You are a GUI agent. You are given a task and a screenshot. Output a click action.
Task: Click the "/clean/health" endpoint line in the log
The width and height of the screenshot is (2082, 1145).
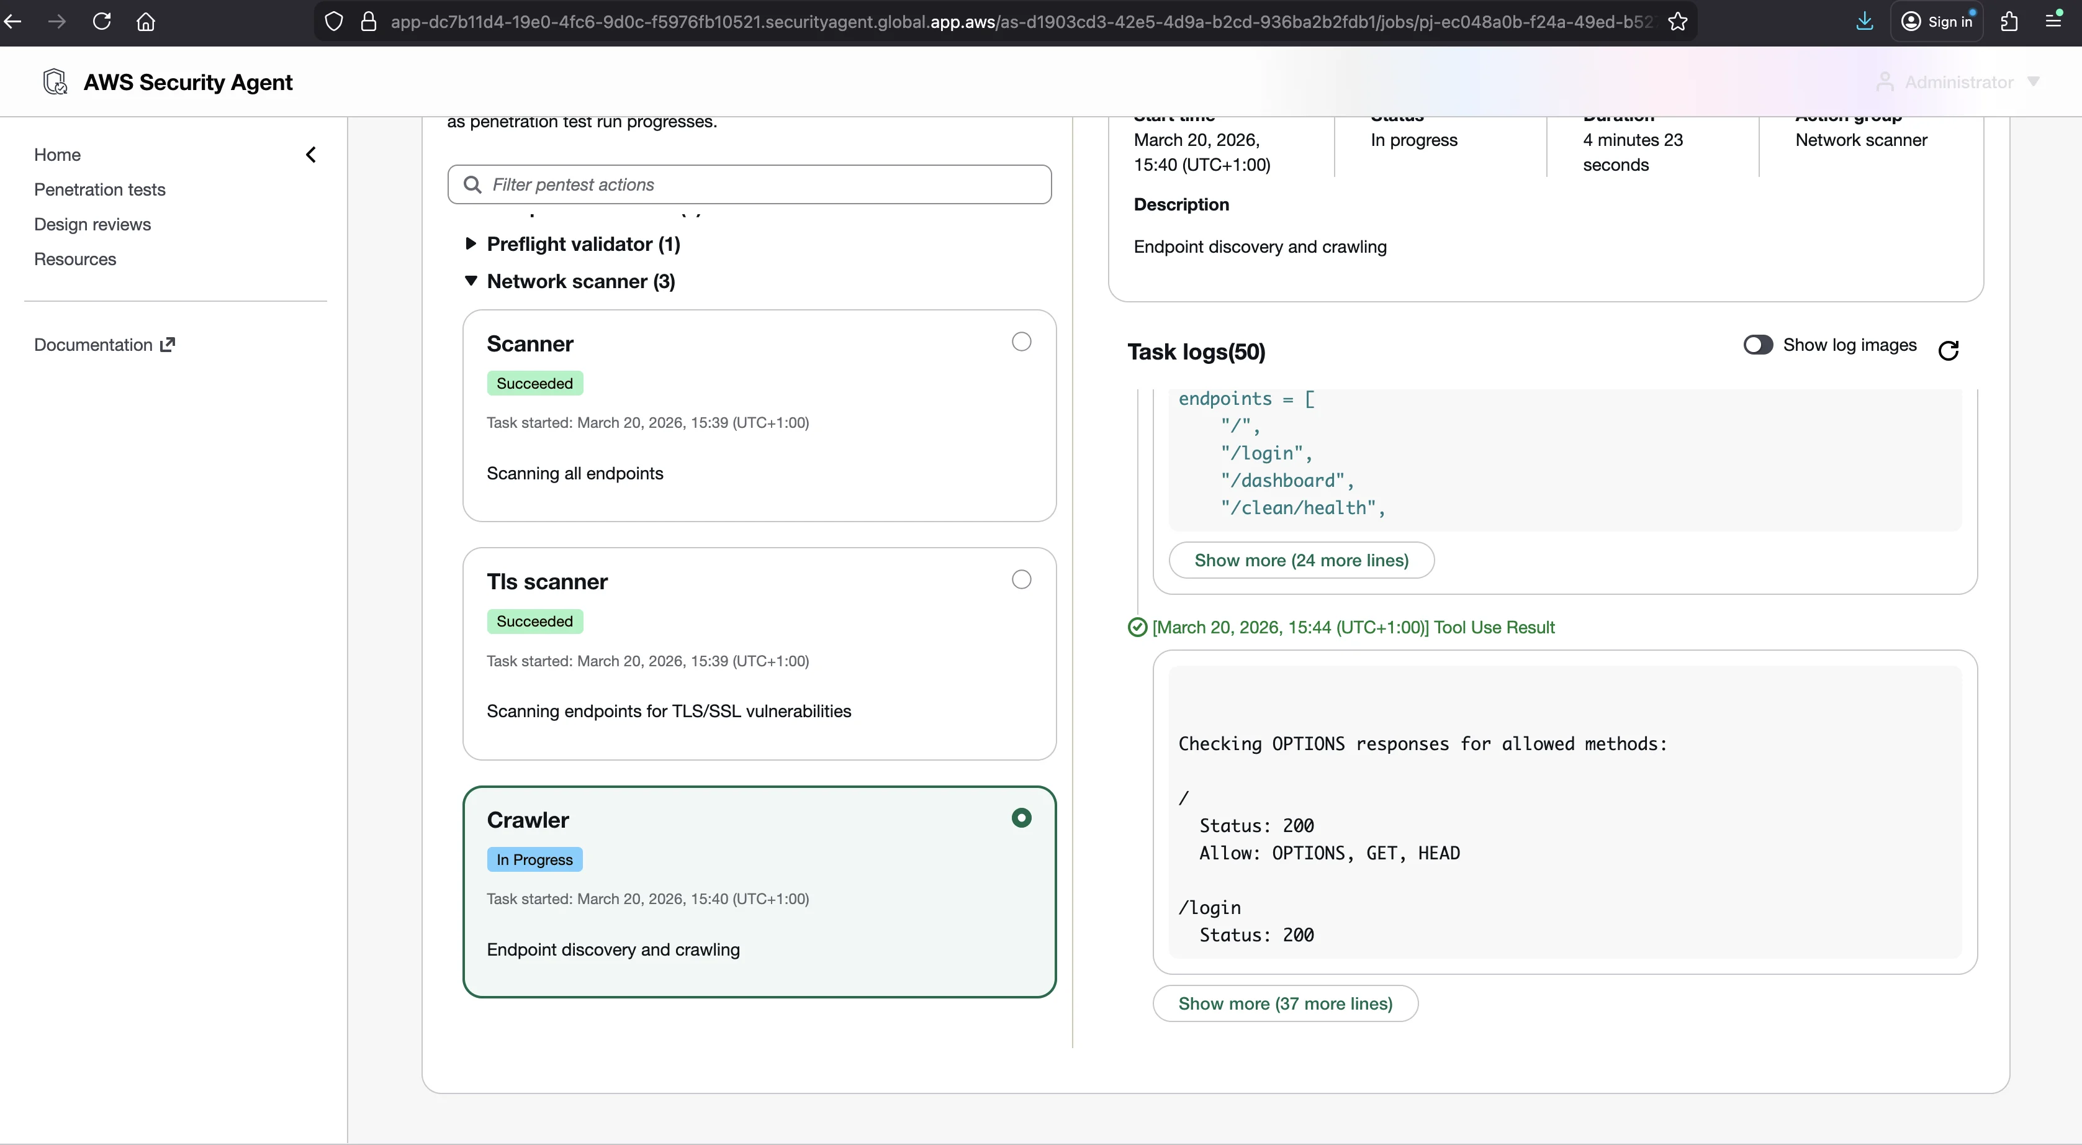tap(1302, 508)
